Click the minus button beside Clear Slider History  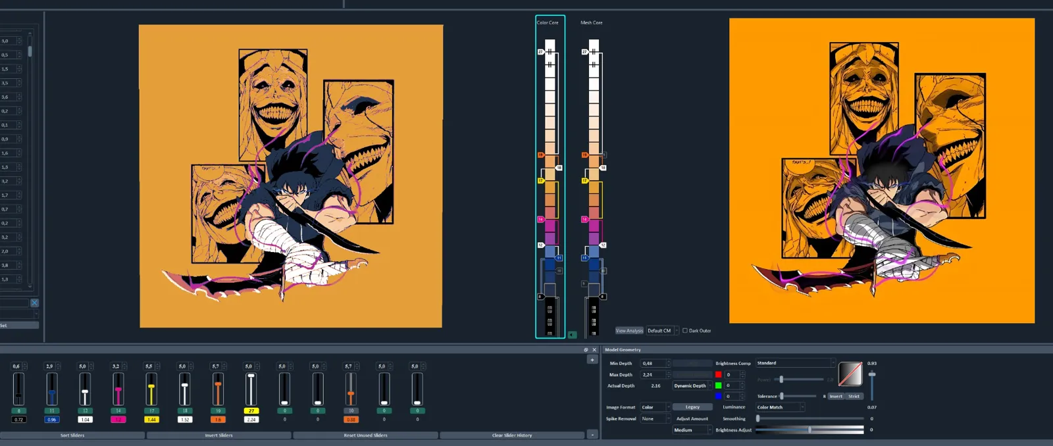592,435
